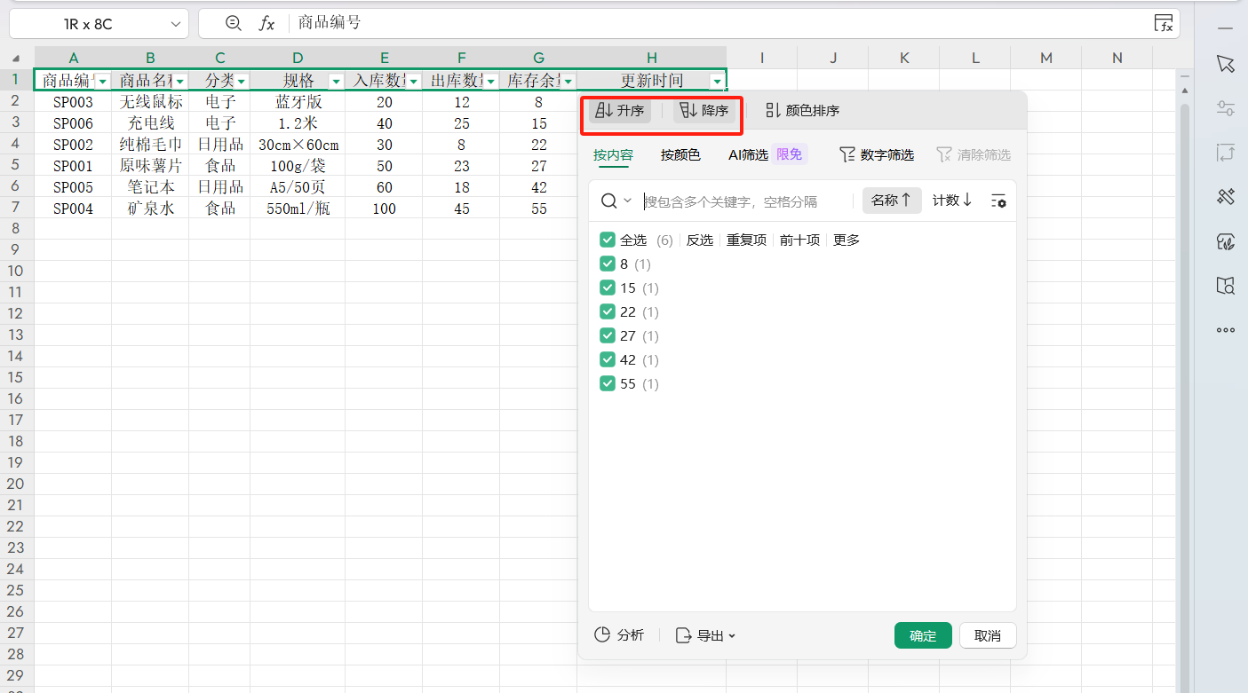Select the arrow cursor tool in right sidebar
1248x693 pixels.
coord(1225,64)
